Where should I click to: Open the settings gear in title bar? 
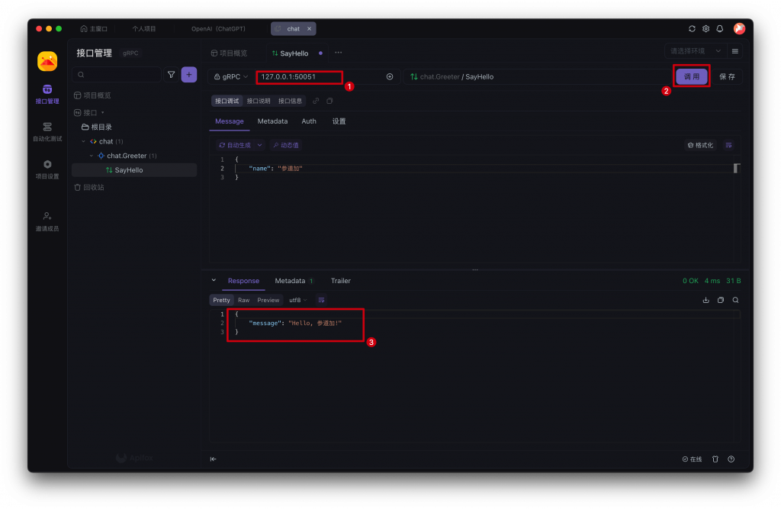tap(705, 29)
